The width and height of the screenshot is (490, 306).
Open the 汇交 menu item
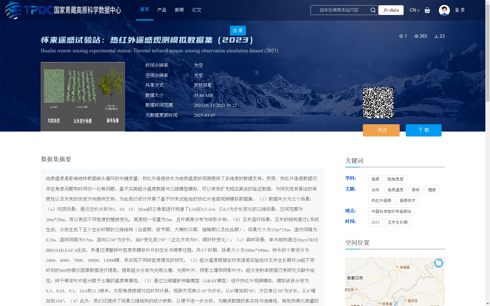(x=197, y=10)
